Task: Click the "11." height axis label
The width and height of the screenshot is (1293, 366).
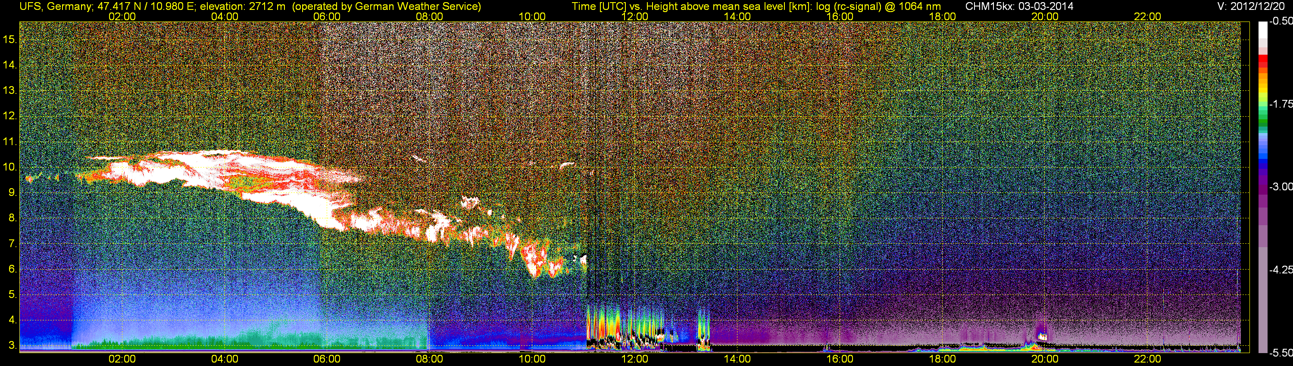Action: click(10, 141)
